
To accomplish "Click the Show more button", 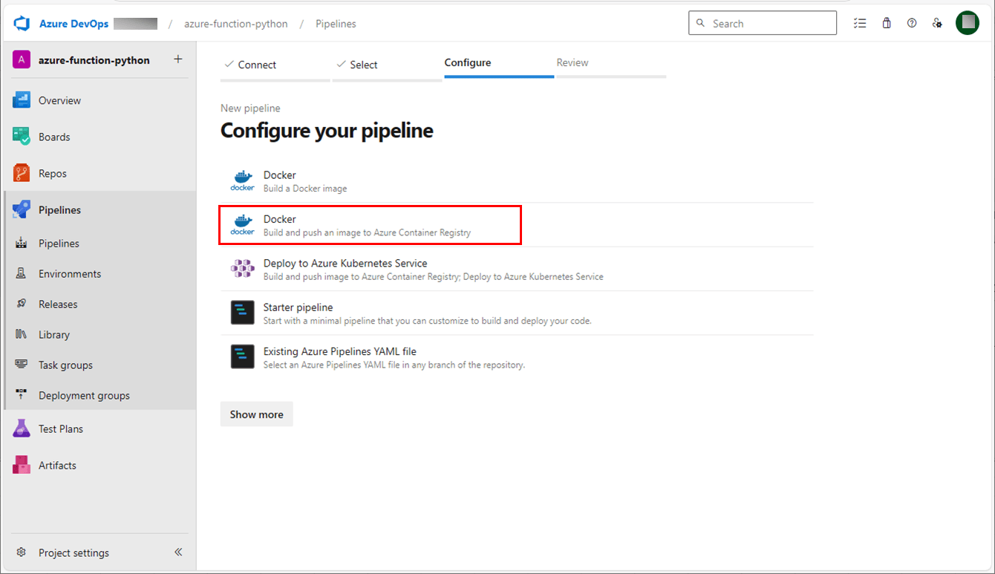I will click(257, 414).
